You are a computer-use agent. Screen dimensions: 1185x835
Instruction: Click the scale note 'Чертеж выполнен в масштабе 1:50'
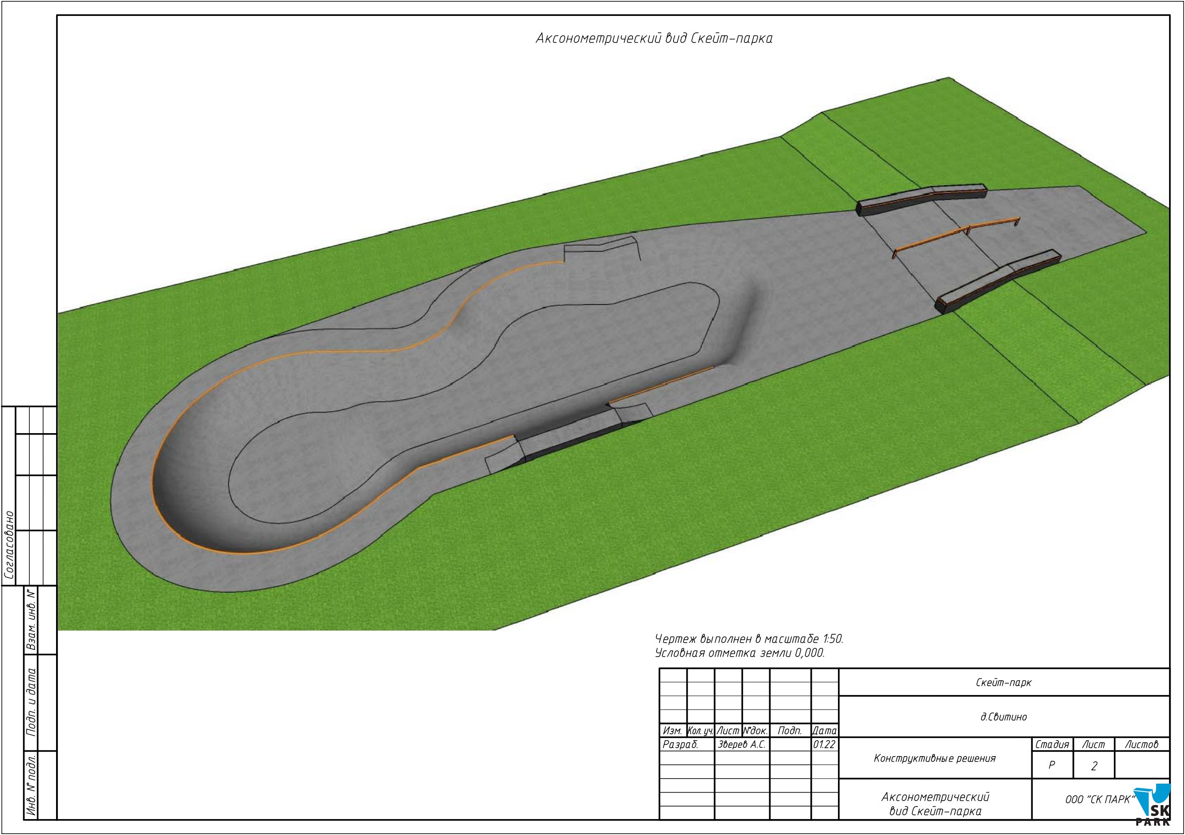pos(749,639)
